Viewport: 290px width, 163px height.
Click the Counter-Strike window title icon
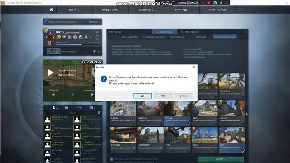point(3,3)
